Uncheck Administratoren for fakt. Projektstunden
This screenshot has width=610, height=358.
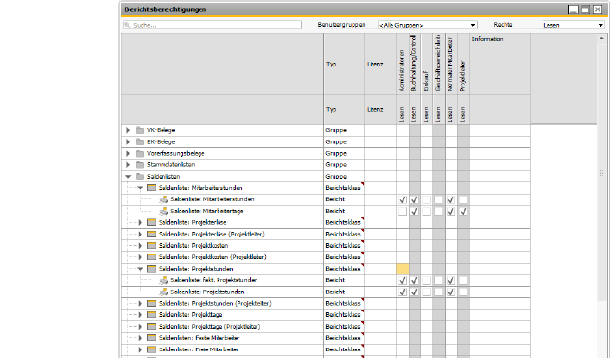(402, 280)
